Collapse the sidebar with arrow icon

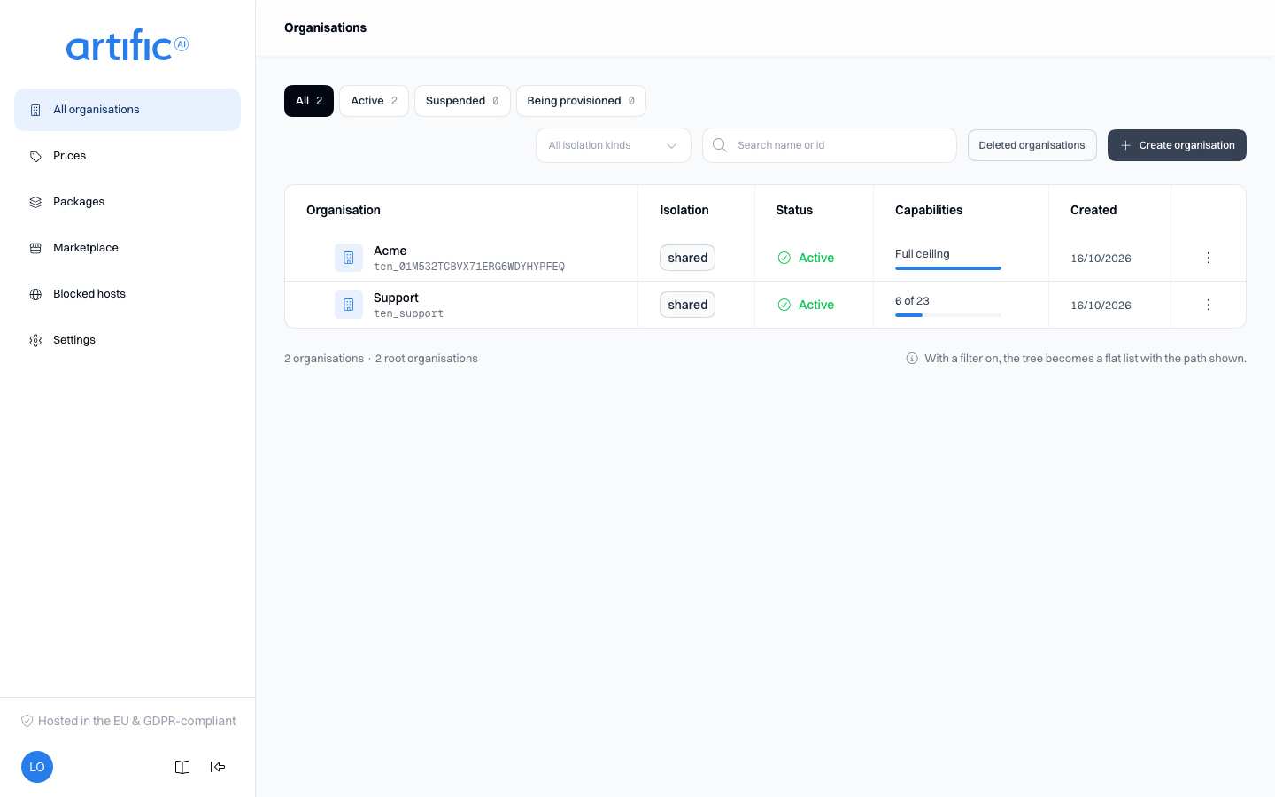218,767
